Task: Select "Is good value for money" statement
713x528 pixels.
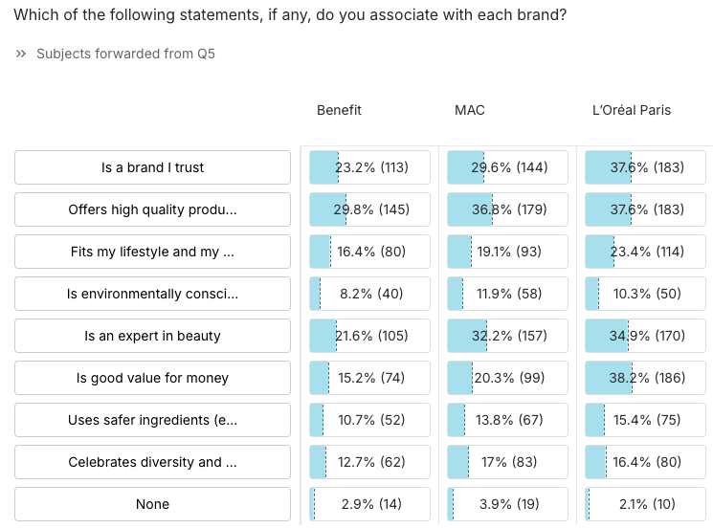Action: click(153, 378)
